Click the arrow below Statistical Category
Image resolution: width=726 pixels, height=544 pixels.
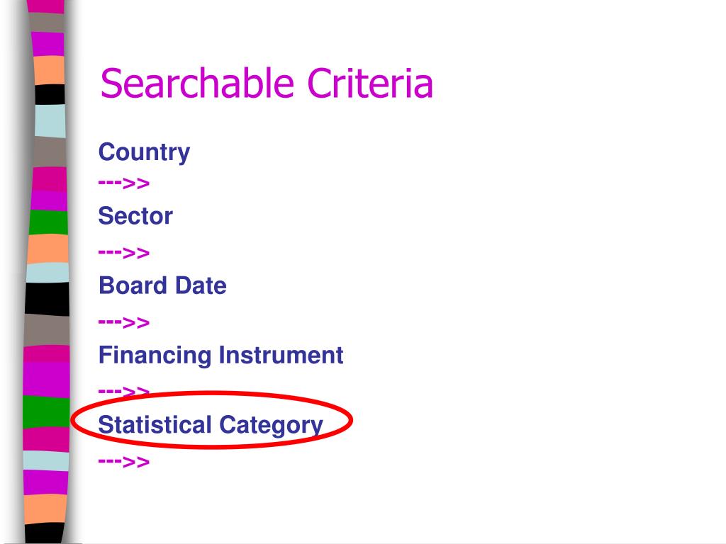click(123, 461)
